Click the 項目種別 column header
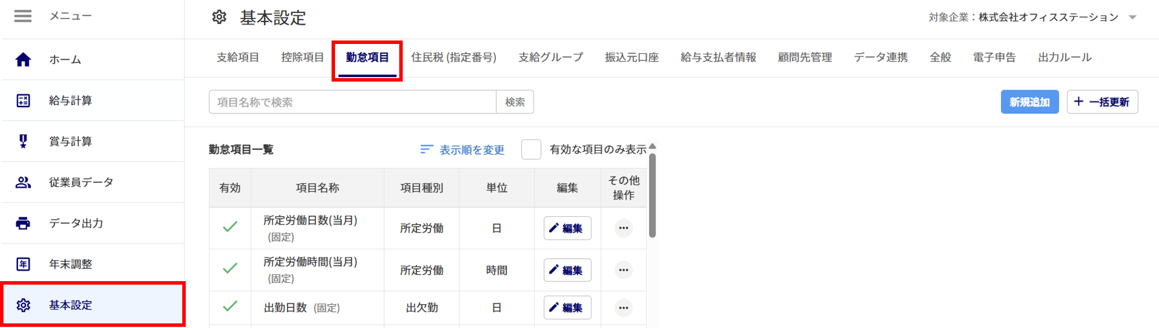The image size is (1159, 328). [x=422, y=188]
